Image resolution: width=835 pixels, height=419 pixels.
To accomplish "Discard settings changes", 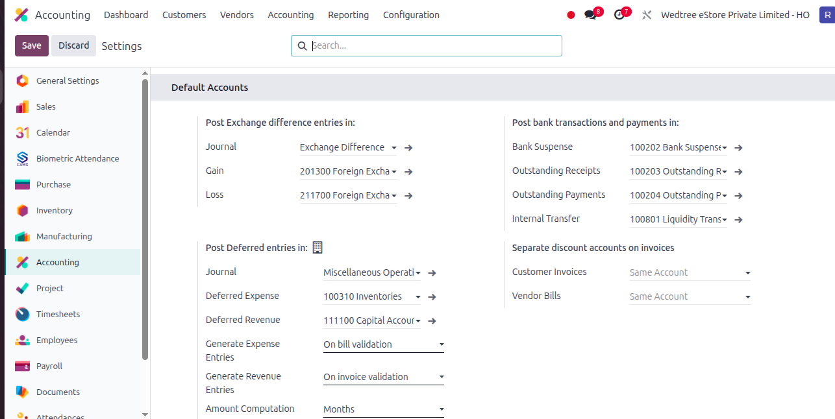I will [x=73, y=45].
